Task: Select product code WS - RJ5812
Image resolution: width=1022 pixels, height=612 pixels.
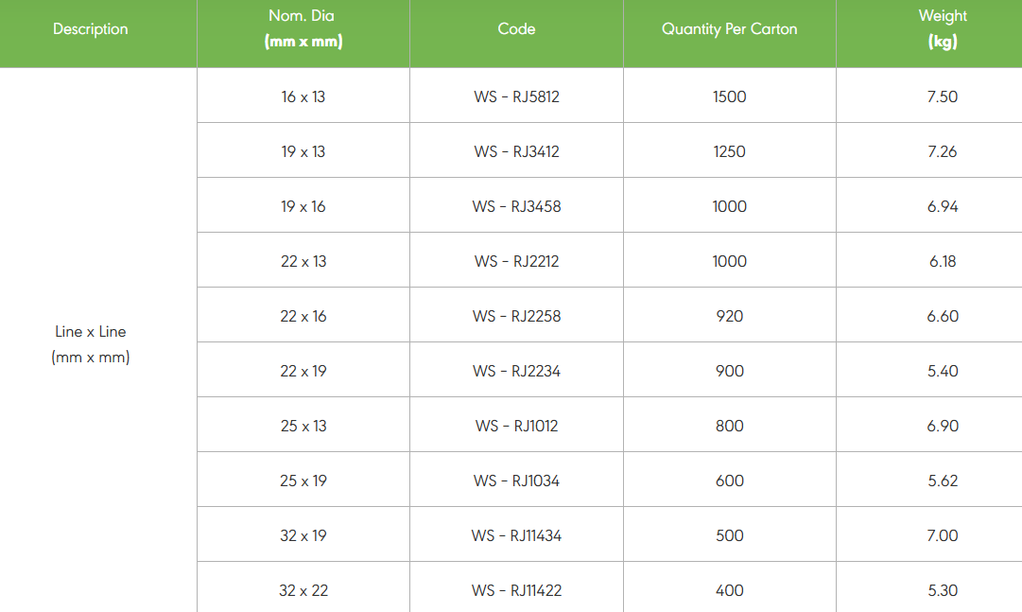Action: click(516, 96)
